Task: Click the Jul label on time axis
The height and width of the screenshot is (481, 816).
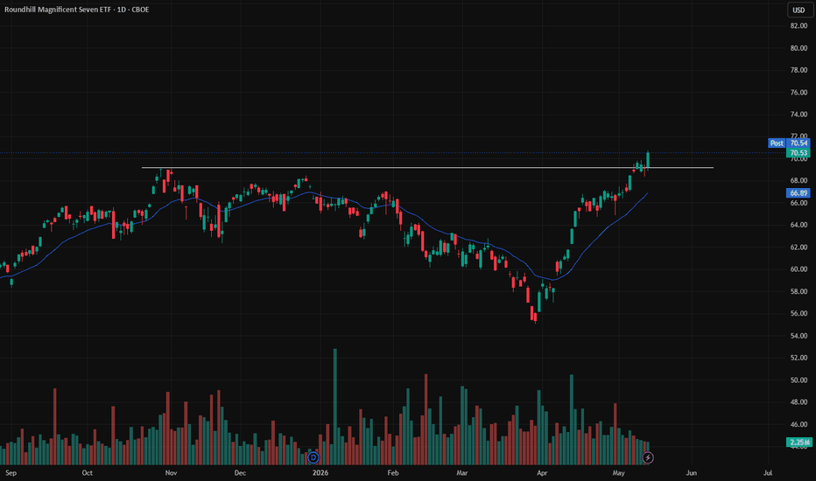Action: (768, 472)
